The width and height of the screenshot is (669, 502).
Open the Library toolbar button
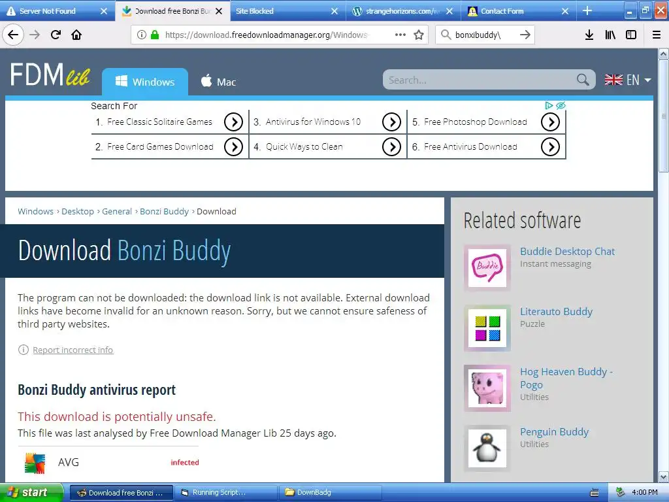610,35
